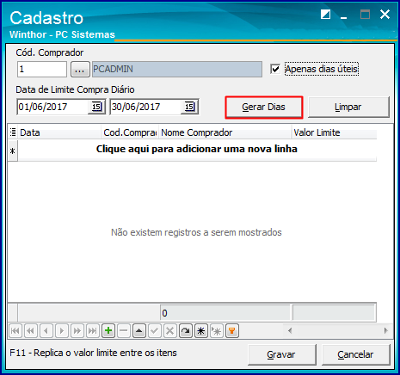Click 'Clique aqui para adicionar uma nova linha' row
Image resolution: width=400 pixels, height=375 pixels.
click(197, 149)
